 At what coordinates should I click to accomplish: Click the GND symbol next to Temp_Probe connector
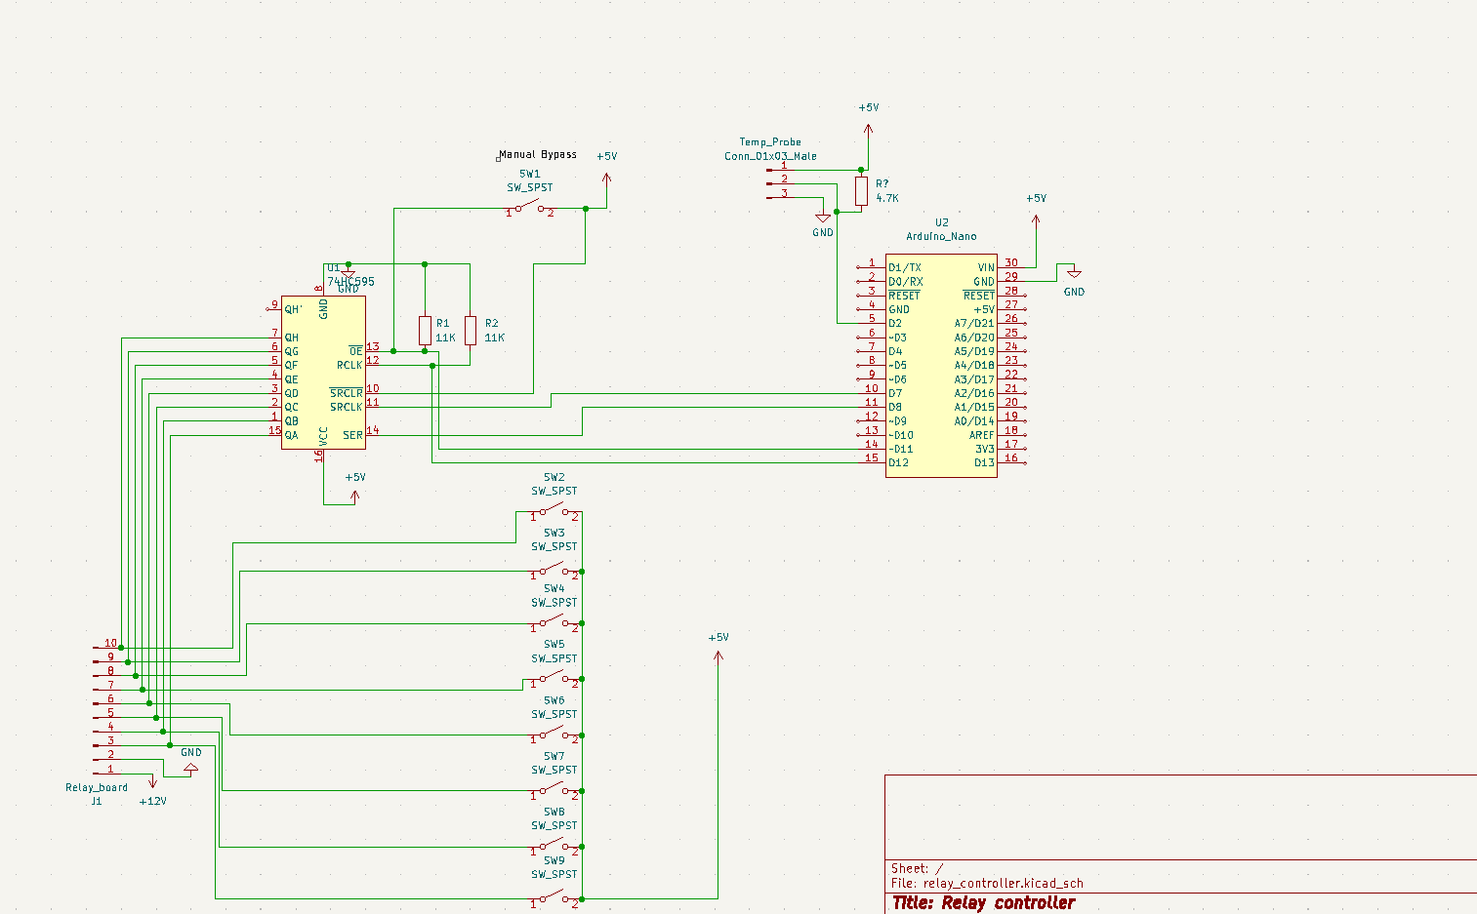click(823, 219)
